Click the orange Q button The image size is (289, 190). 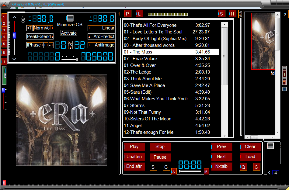click(243, 167)
